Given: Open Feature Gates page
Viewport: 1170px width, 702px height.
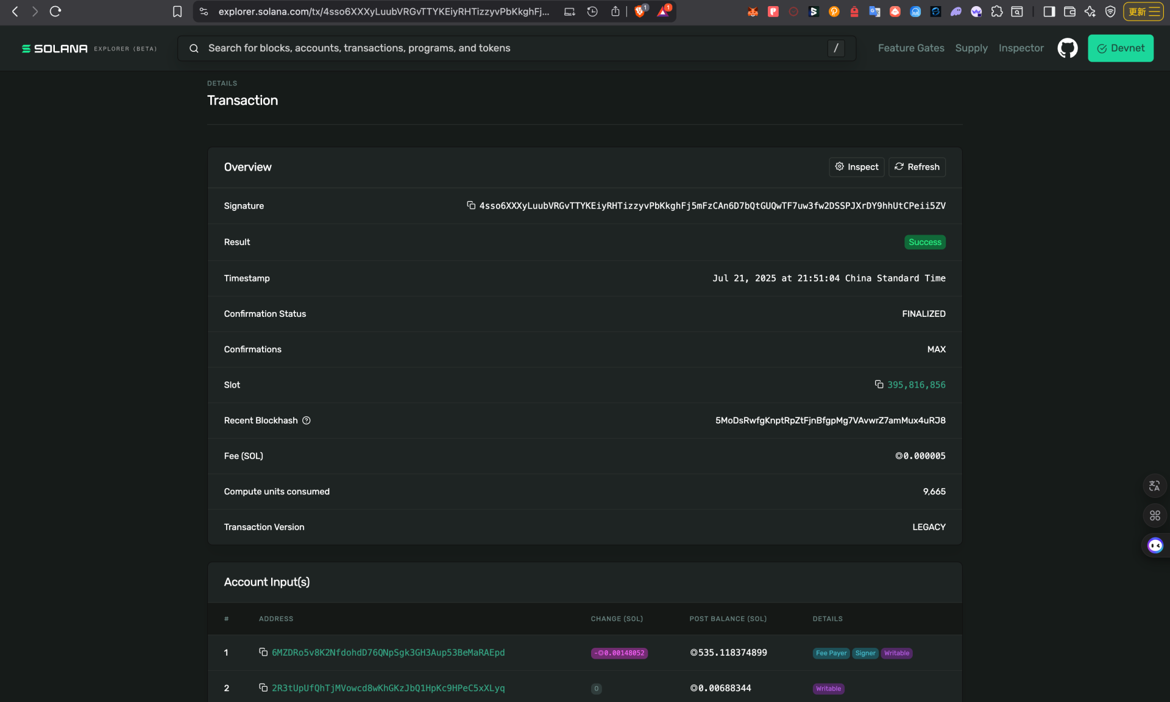Looking at the screenshot, I should [x=911, y=48].
